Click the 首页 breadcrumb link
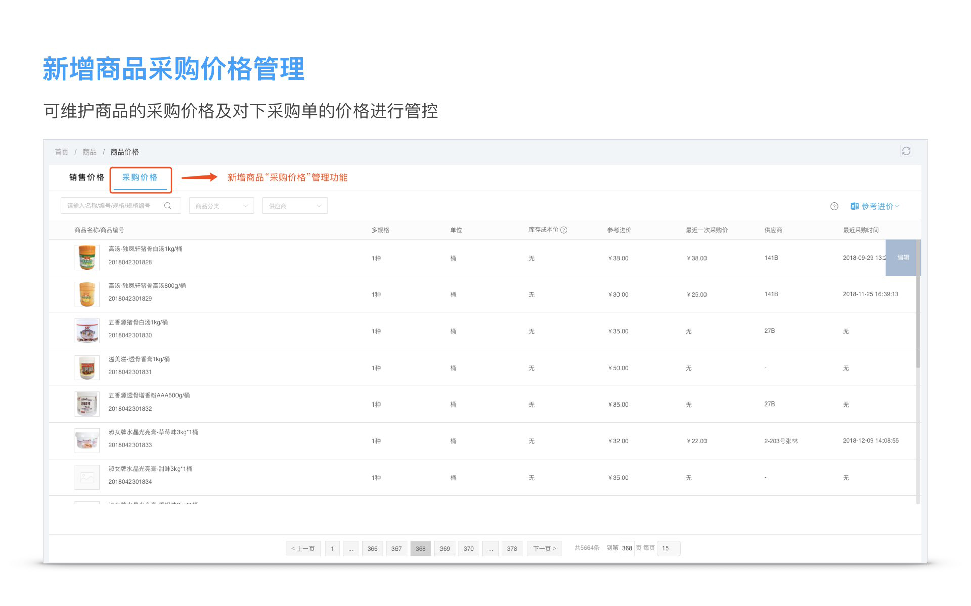This screenshot has width=971, height=606. 61,152
